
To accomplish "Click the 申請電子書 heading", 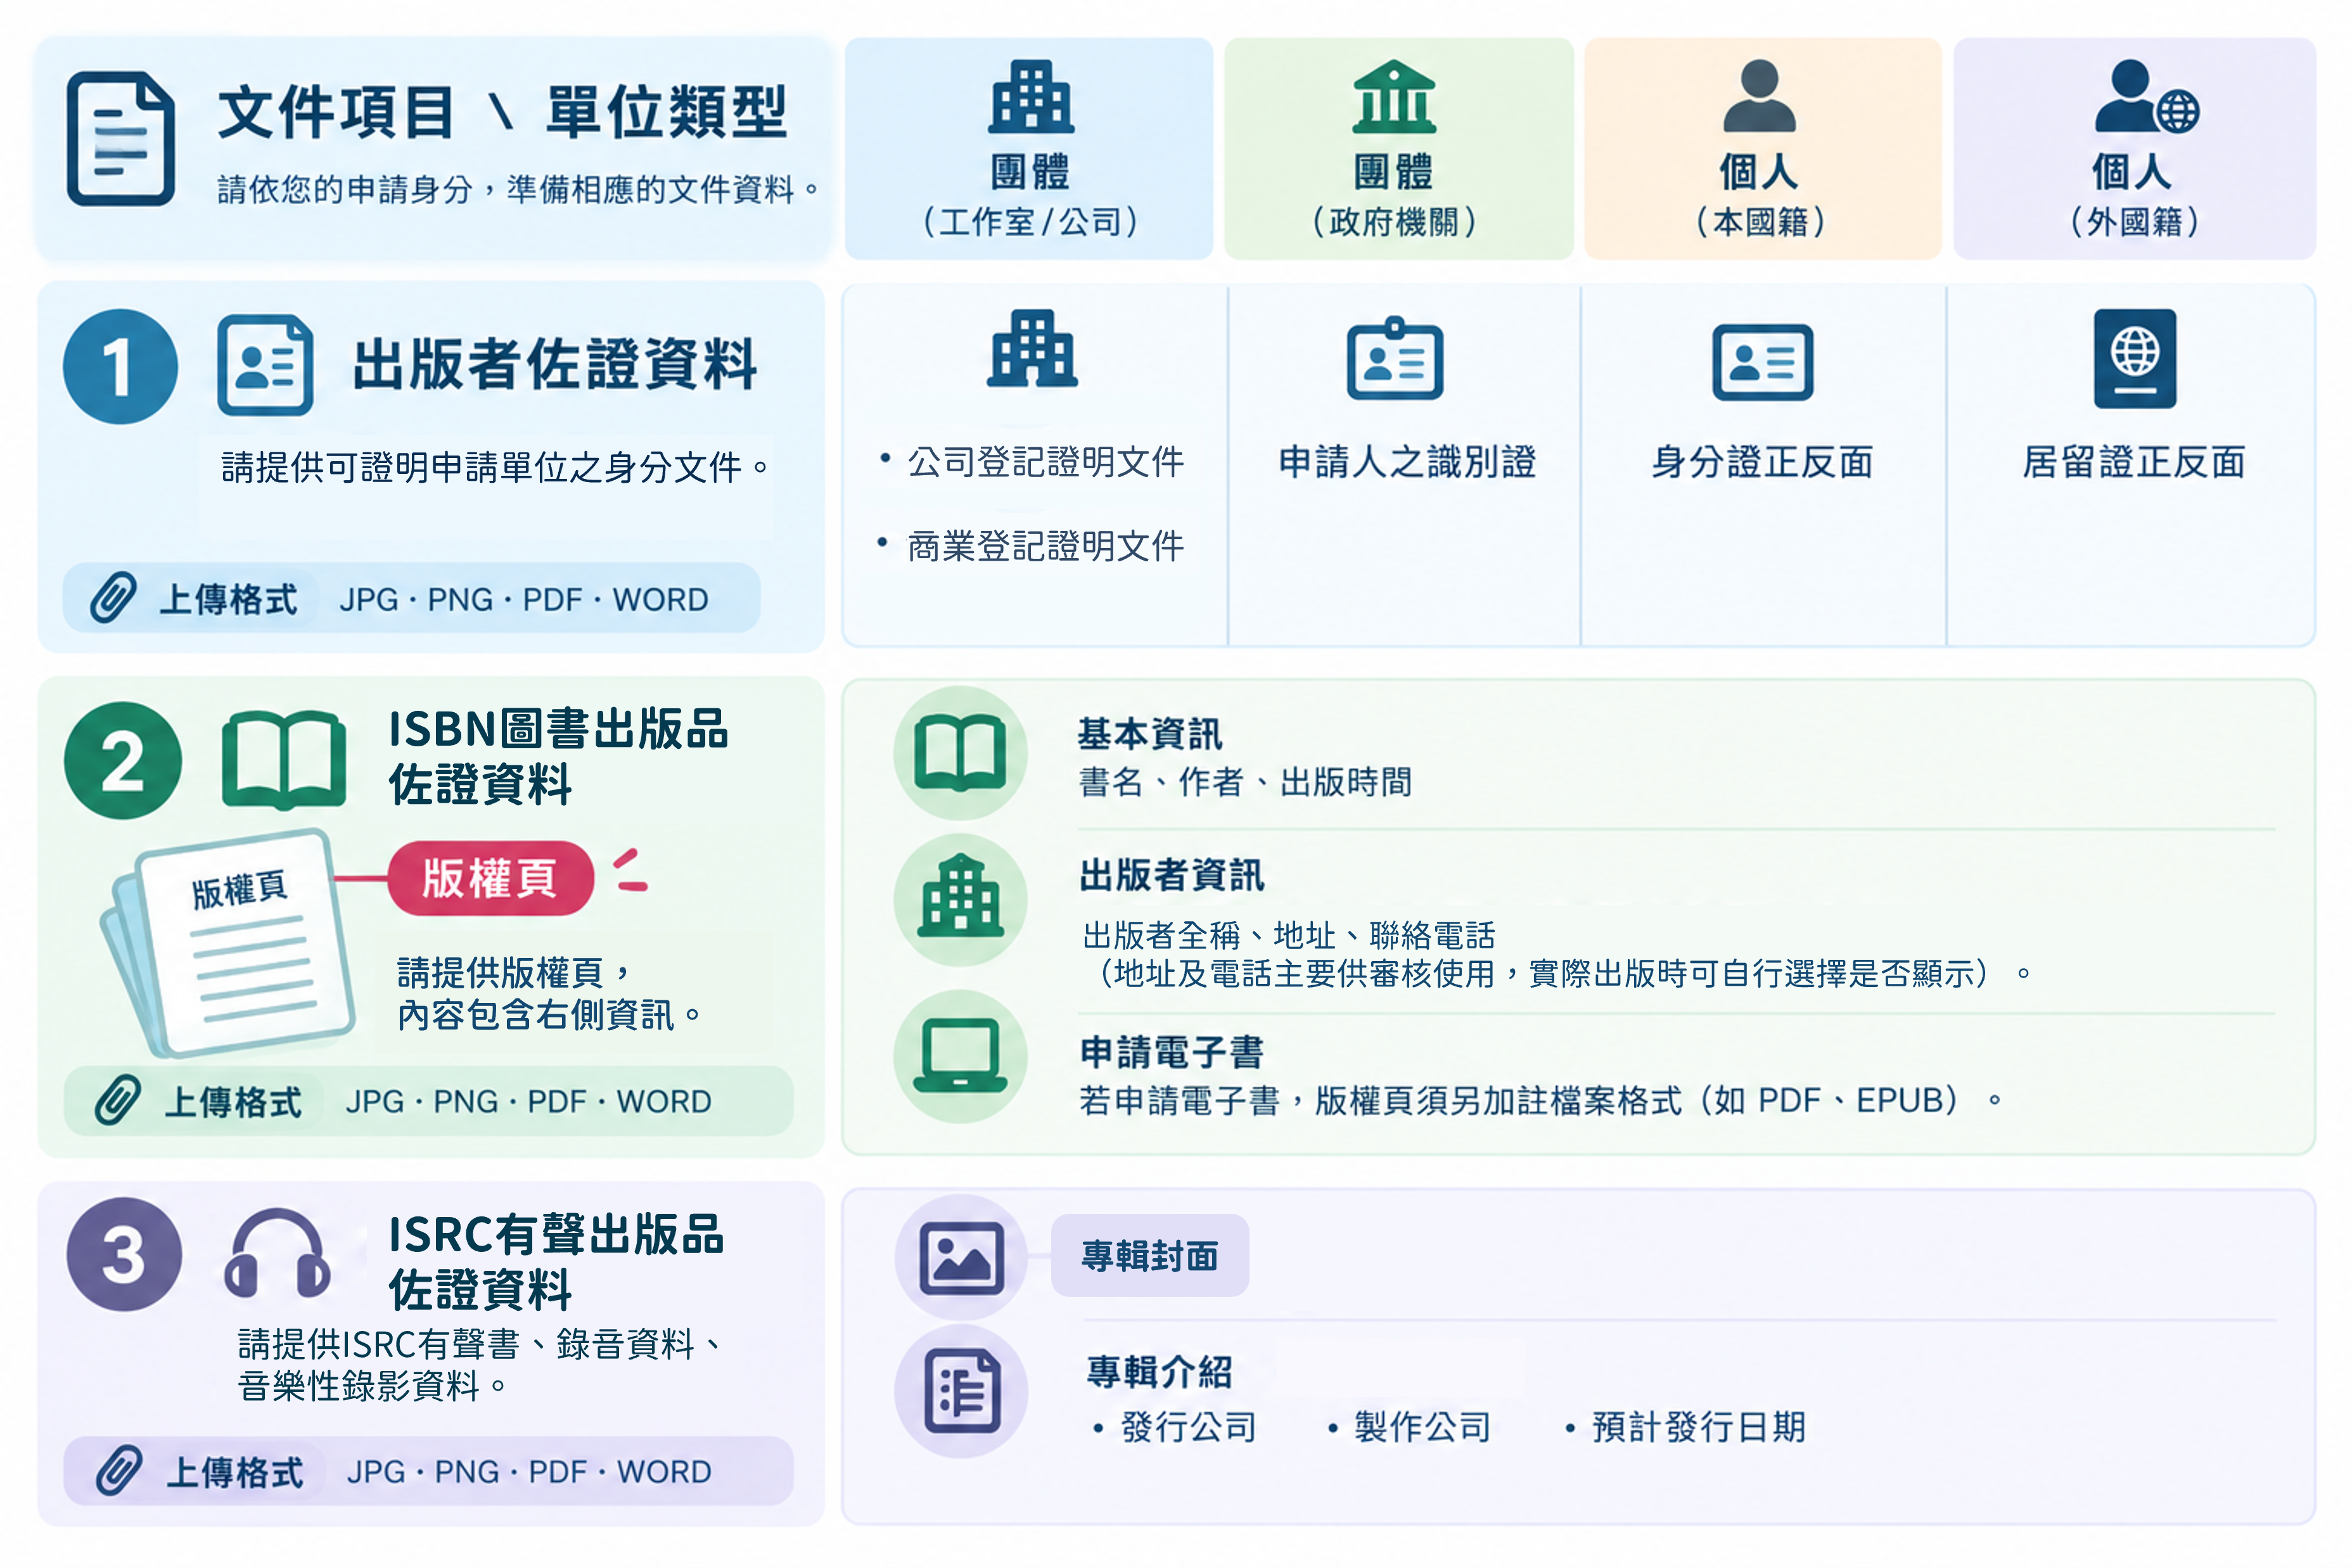I will coord(1172,1051).
